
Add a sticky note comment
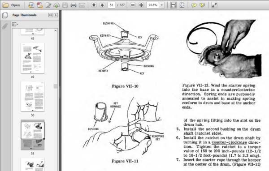pyautogui.click(x=194, y=5)
